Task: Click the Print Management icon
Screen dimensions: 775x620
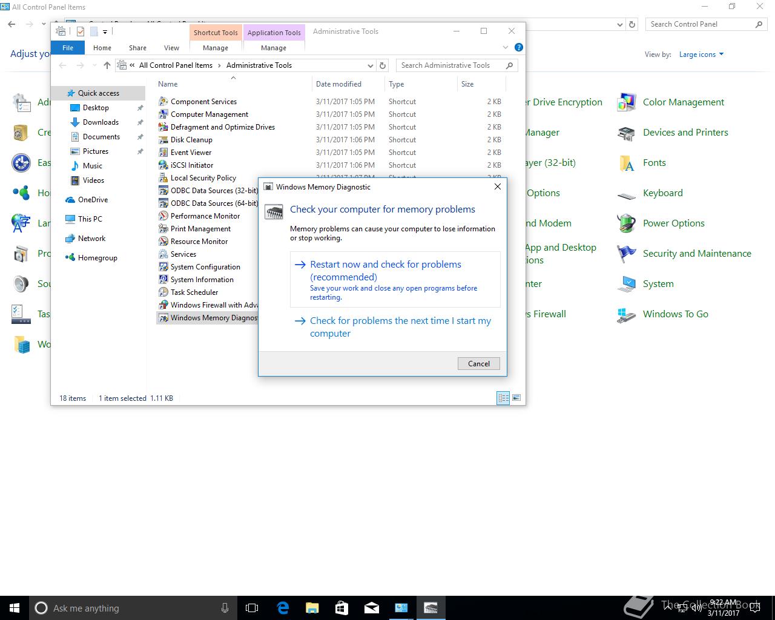Action: [x=163, y=229]
